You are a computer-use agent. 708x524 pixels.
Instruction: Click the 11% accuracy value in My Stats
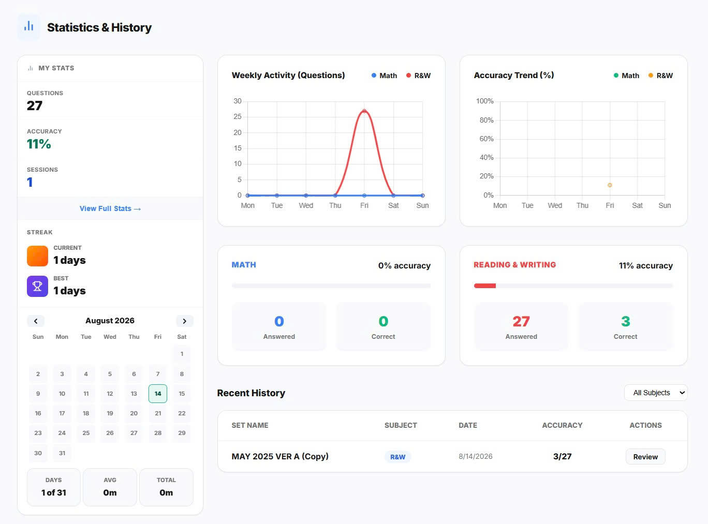pos(39,144)
